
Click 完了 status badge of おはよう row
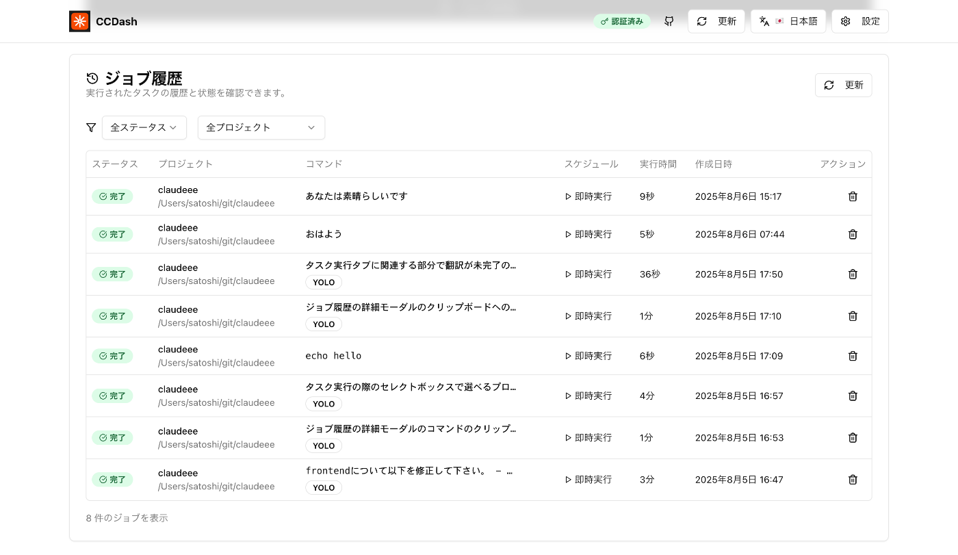112,234
